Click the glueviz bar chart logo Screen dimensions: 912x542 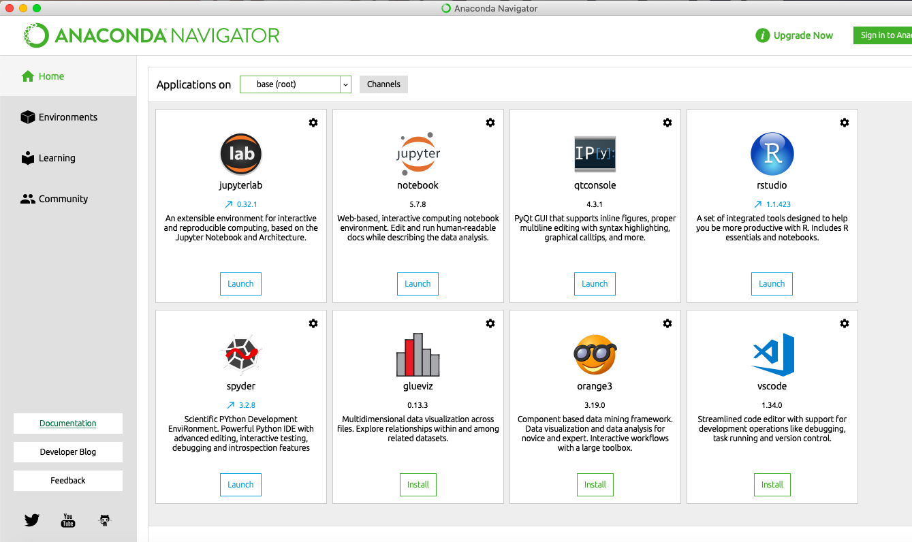pyautogui.click(x=418, y=355)
